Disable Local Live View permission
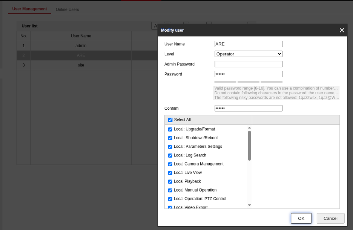The image size is (353, 230). point(170,173)
